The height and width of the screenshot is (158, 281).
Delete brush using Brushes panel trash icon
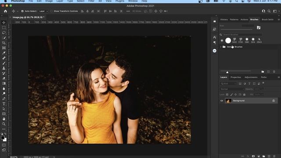[x=274, y=72]
